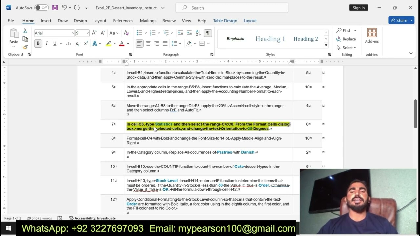
Task: Click the Save icon in title bar
Action: 55,8
